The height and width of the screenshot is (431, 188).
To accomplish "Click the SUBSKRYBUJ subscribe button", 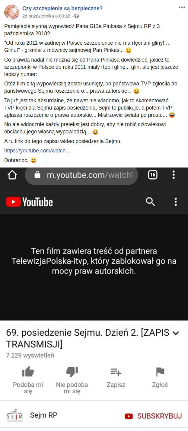I will click(x=153, y=416).
